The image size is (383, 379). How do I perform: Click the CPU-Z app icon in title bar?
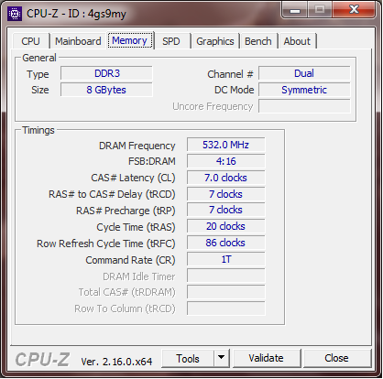[x=15, y=14]
